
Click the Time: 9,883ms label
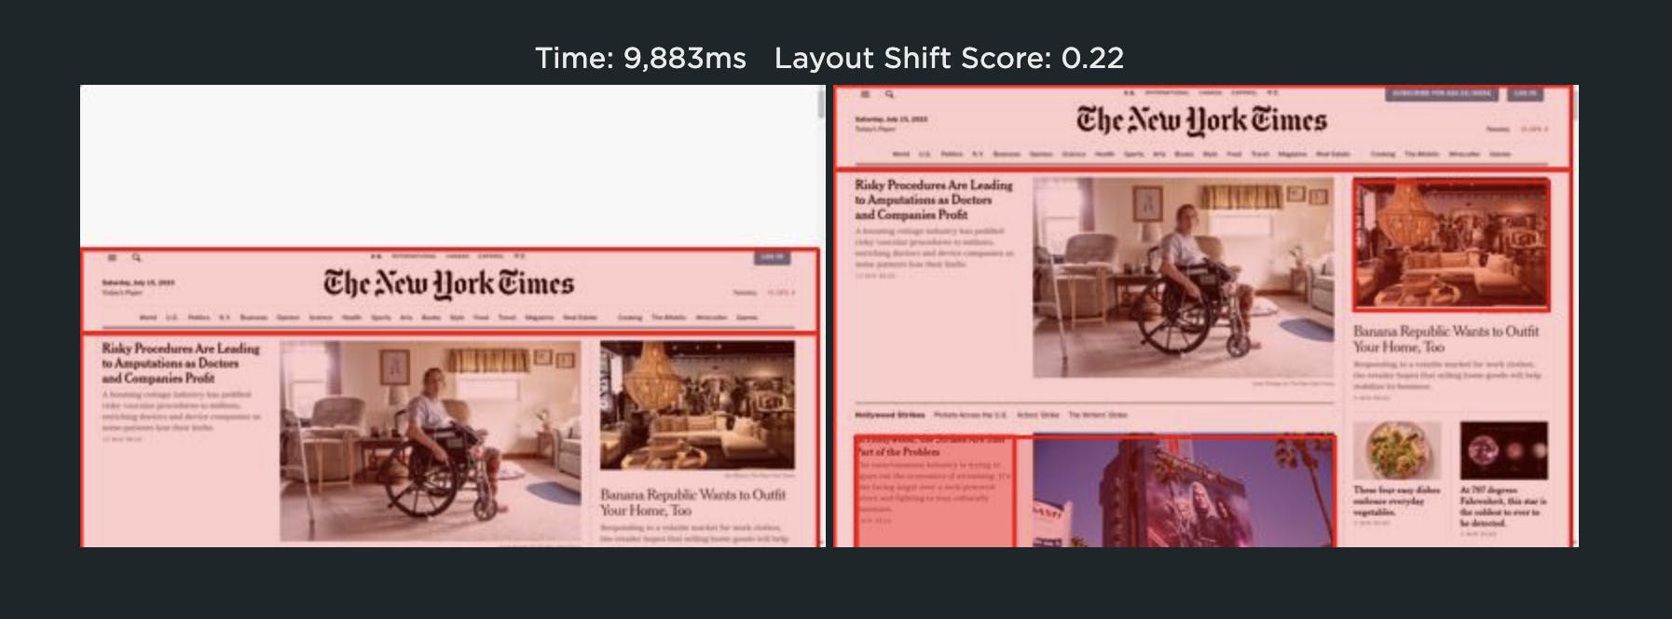pos(640,58)
